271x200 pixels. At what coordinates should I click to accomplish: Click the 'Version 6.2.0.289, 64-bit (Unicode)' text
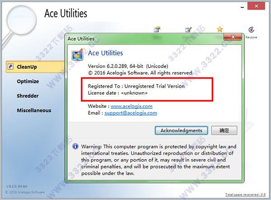click(x=128, y=66)
